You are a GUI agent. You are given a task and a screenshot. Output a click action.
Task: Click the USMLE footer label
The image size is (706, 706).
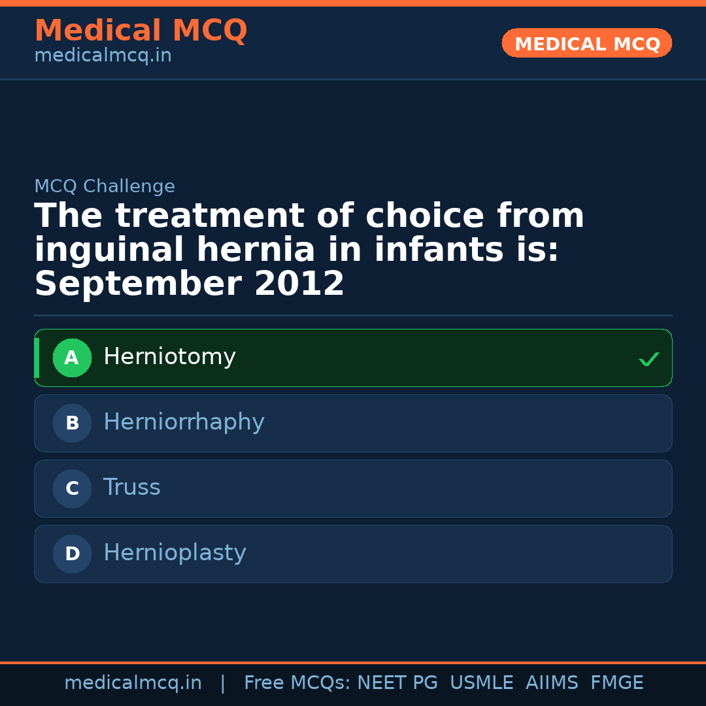[481, 683]
